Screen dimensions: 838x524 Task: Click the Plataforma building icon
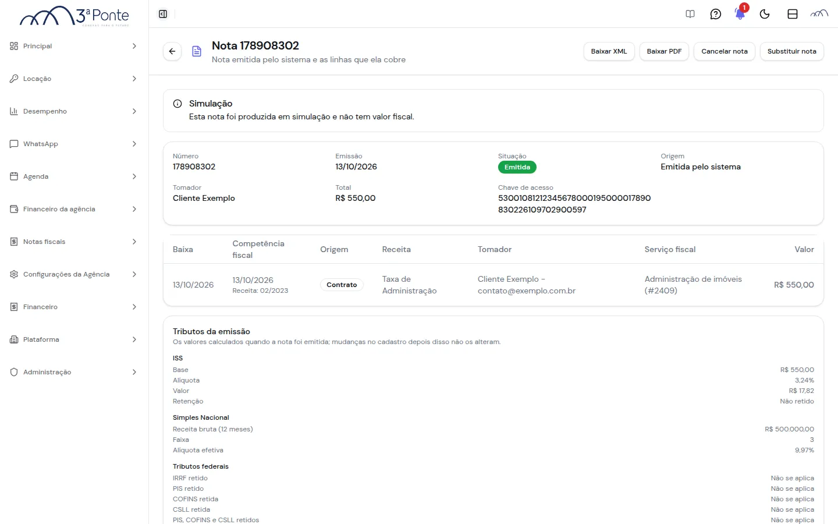(14, 339)
